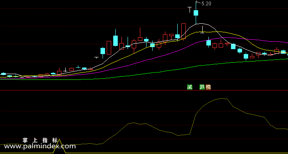Select the first tall red hollow candle of the rally
Viewport: 288px width, 154px height.
[x=109, y=48]
